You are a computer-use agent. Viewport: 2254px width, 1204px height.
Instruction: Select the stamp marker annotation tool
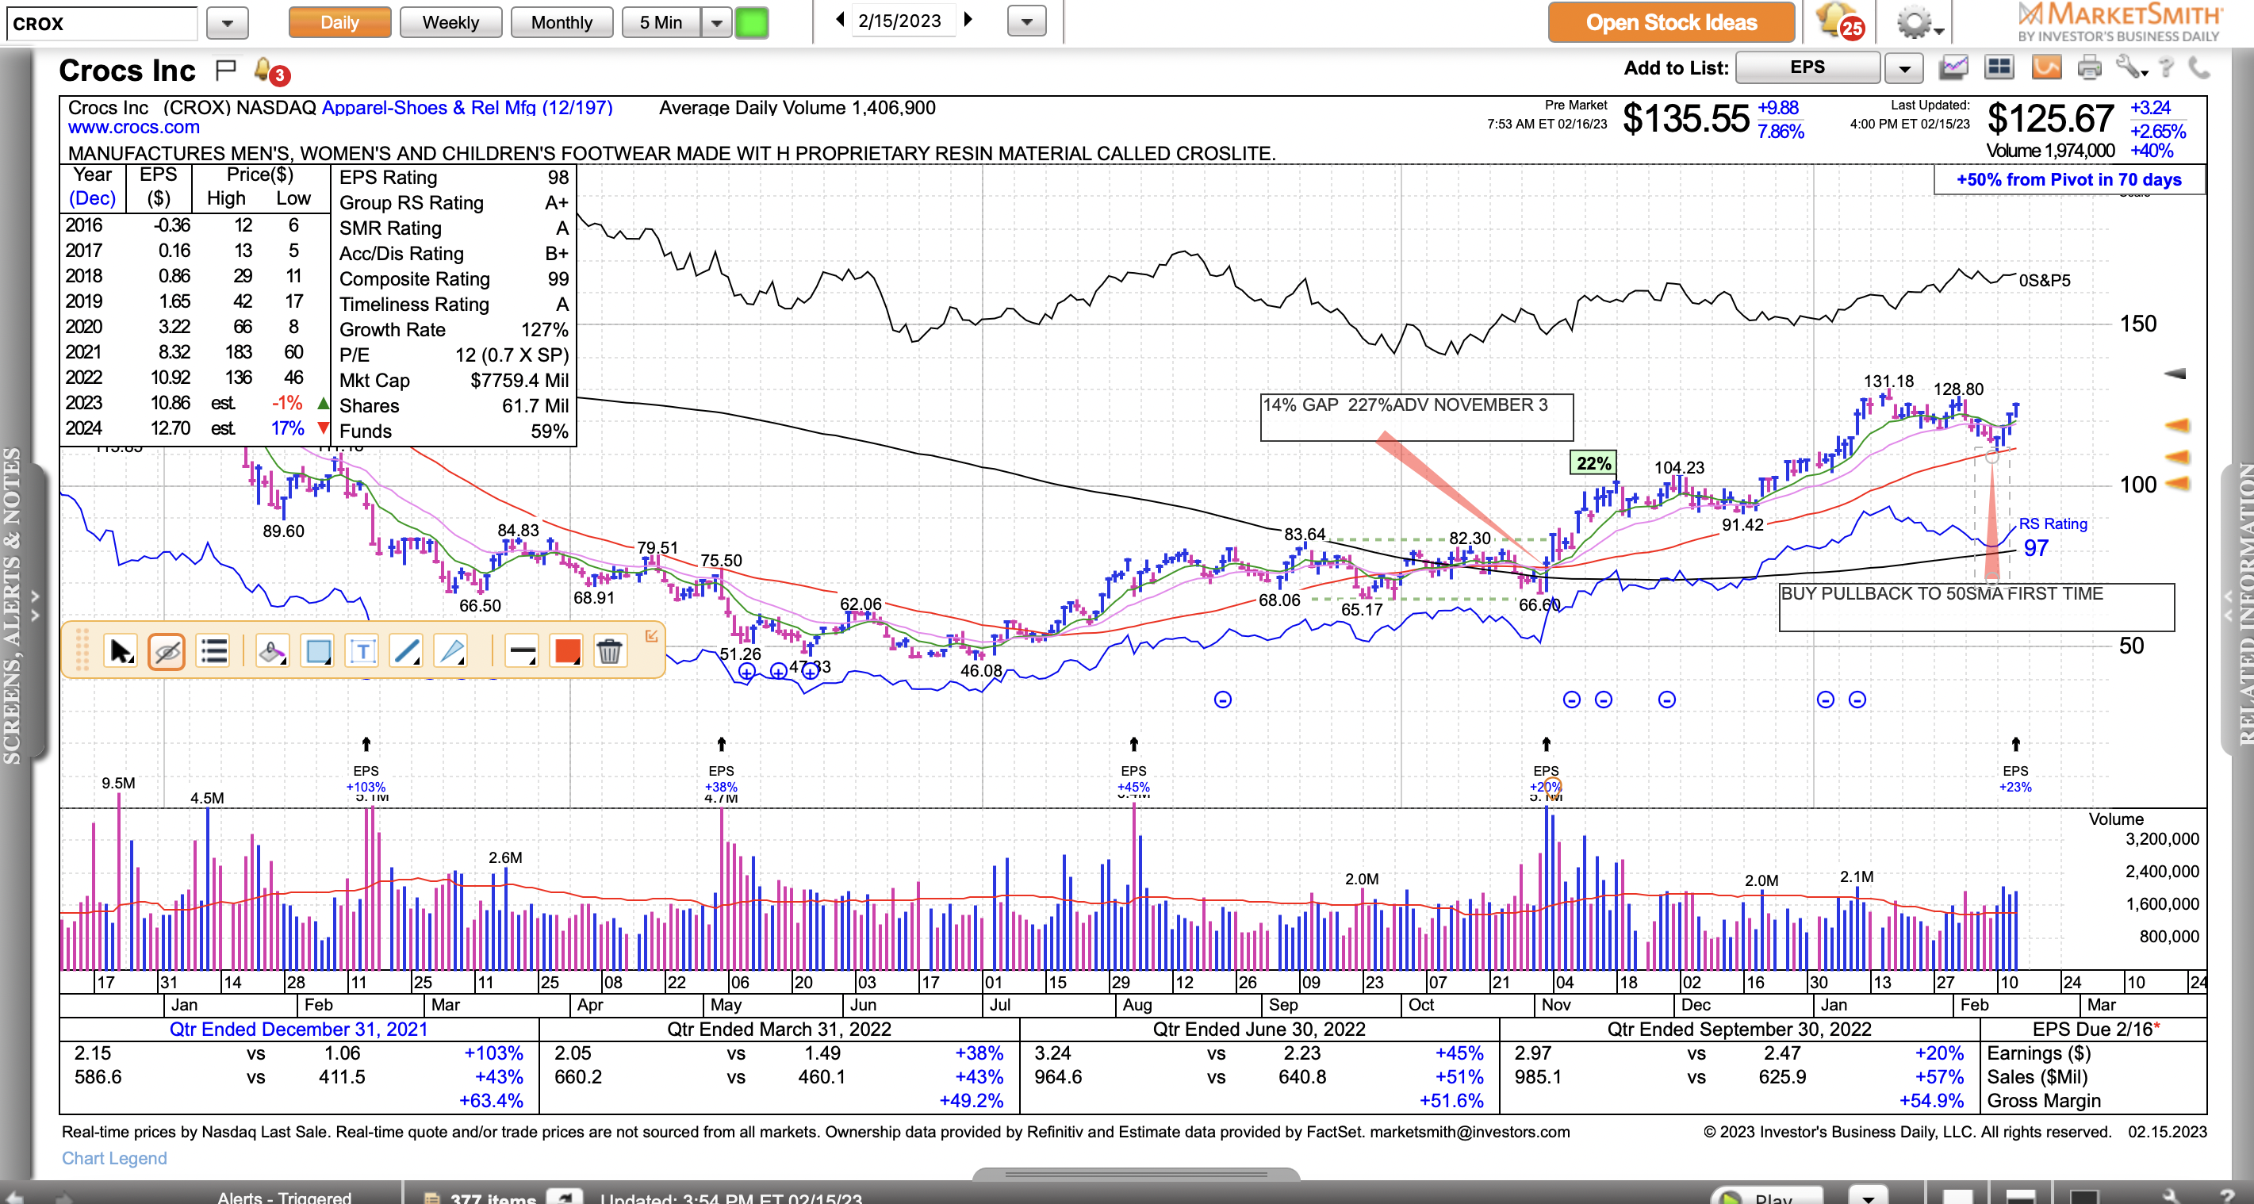[272, 651]
